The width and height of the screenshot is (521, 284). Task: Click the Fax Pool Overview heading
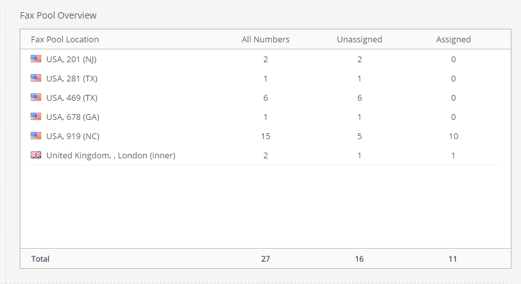pyautogui.click(x=58, y=15)
